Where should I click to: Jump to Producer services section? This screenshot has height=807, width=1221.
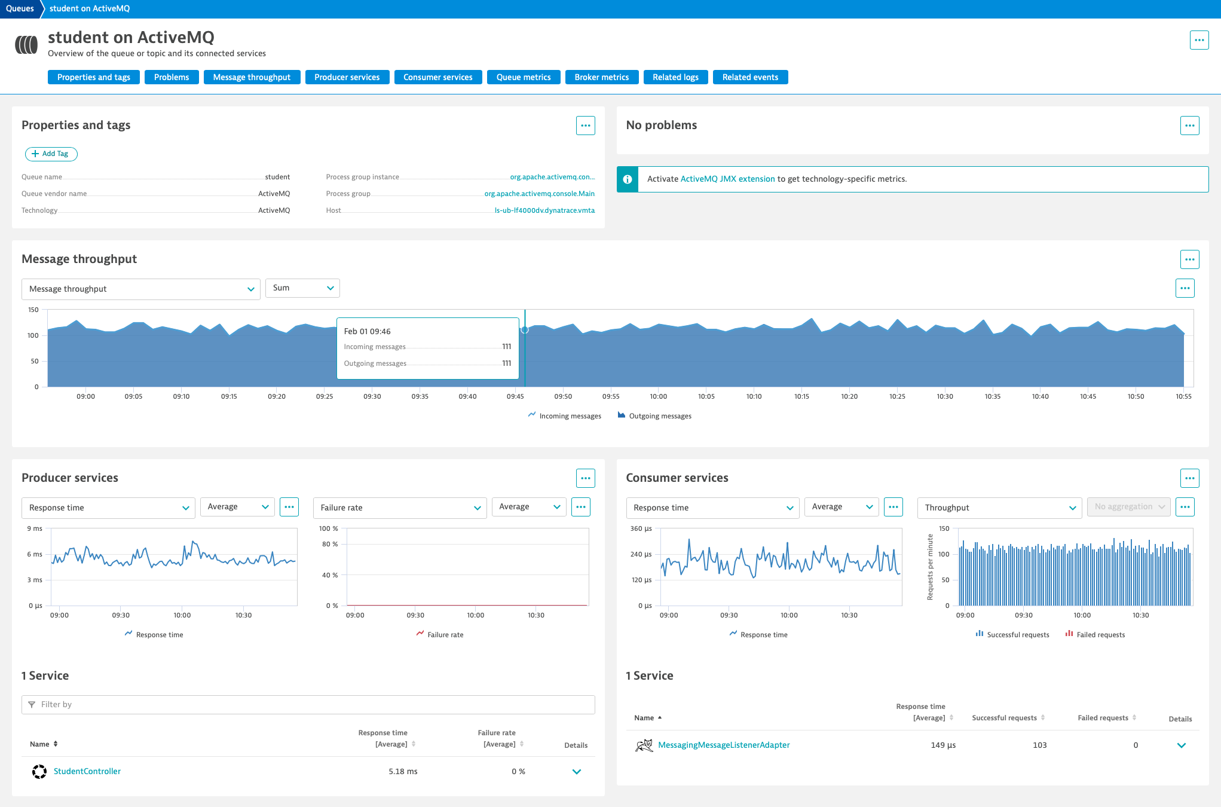point(347,77)
